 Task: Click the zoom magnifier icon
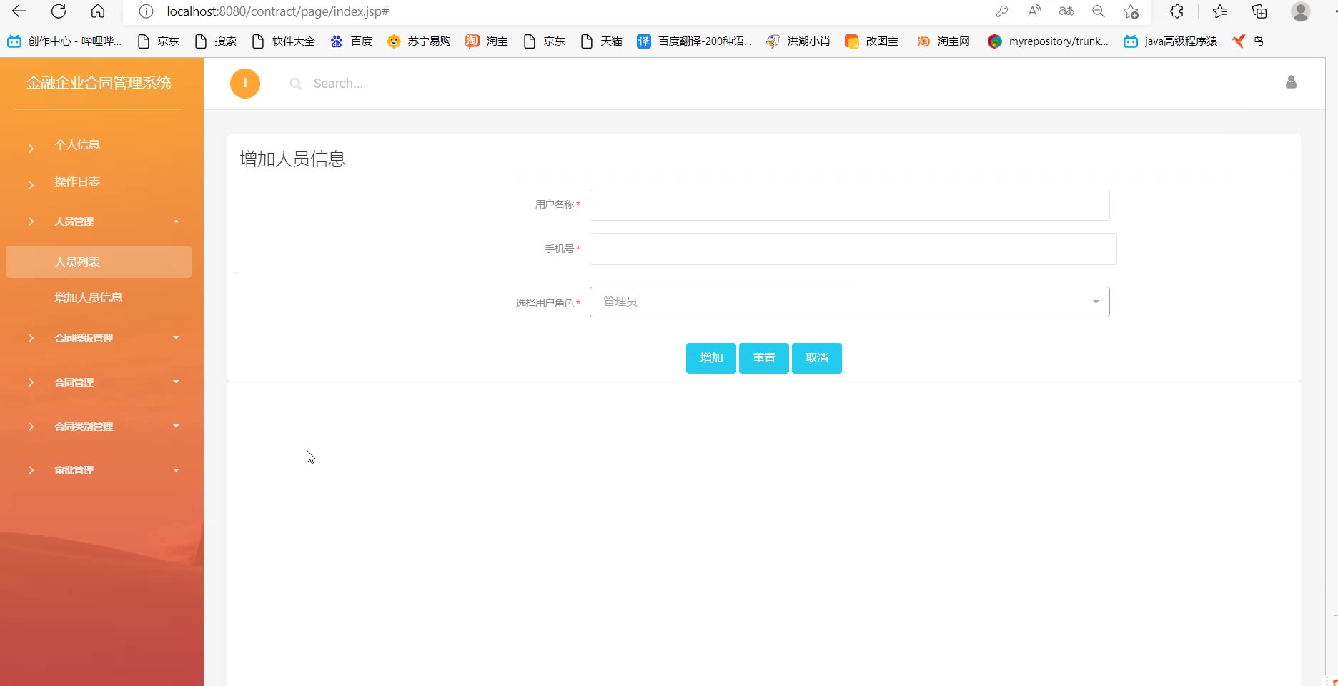click(1099, 11)
